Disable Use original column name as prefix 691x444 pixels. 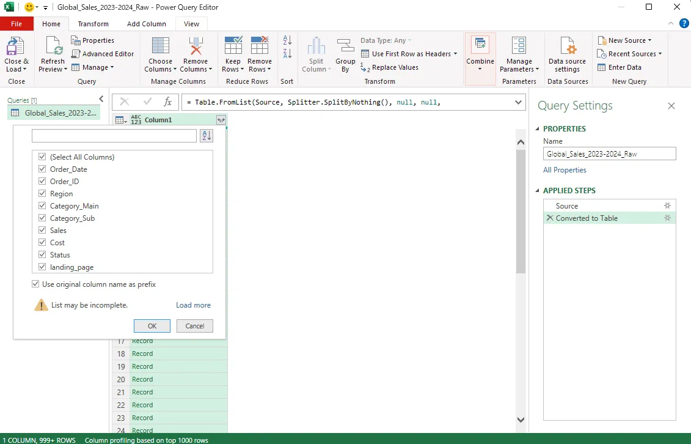tap(35, 284)
